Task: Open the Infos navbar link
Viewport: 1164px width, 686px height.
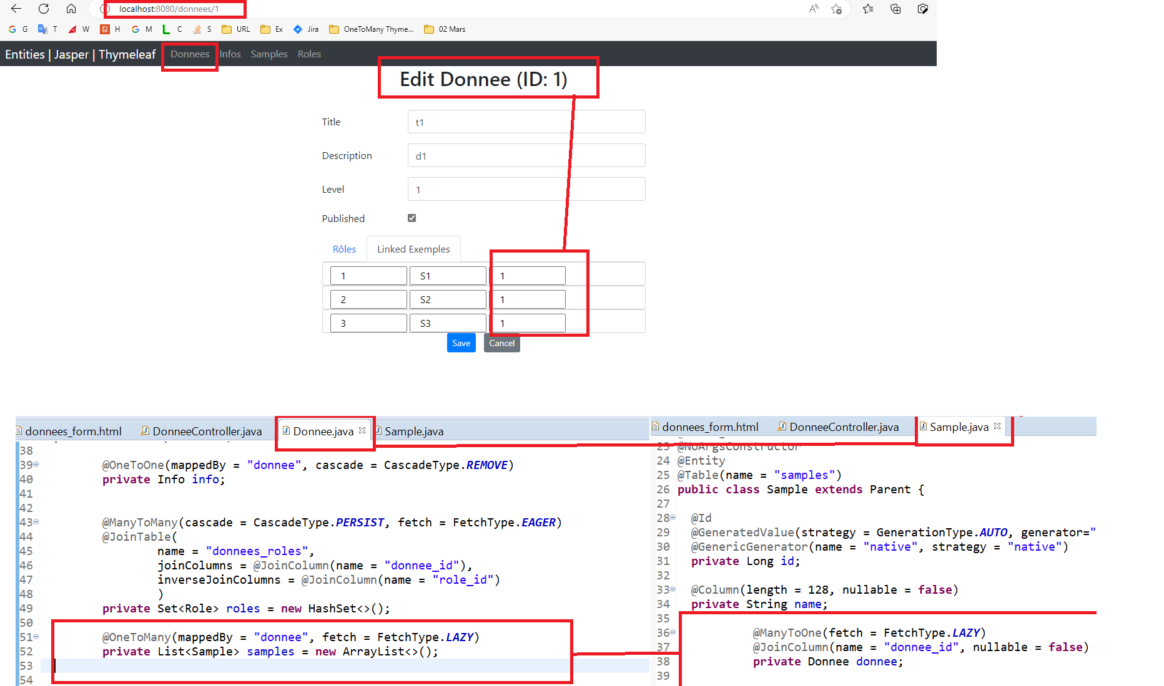Action: point(230,54)
